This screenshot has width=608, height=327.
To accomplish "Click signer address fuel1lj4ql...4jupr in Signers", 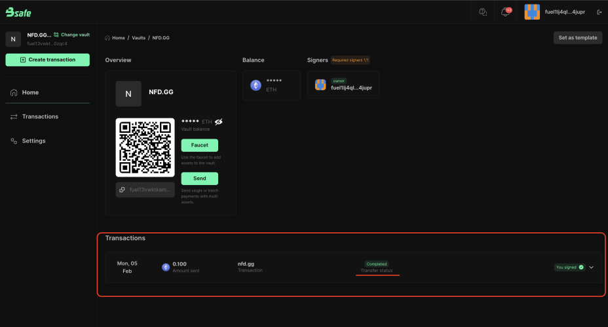I will tap(351, 88).
